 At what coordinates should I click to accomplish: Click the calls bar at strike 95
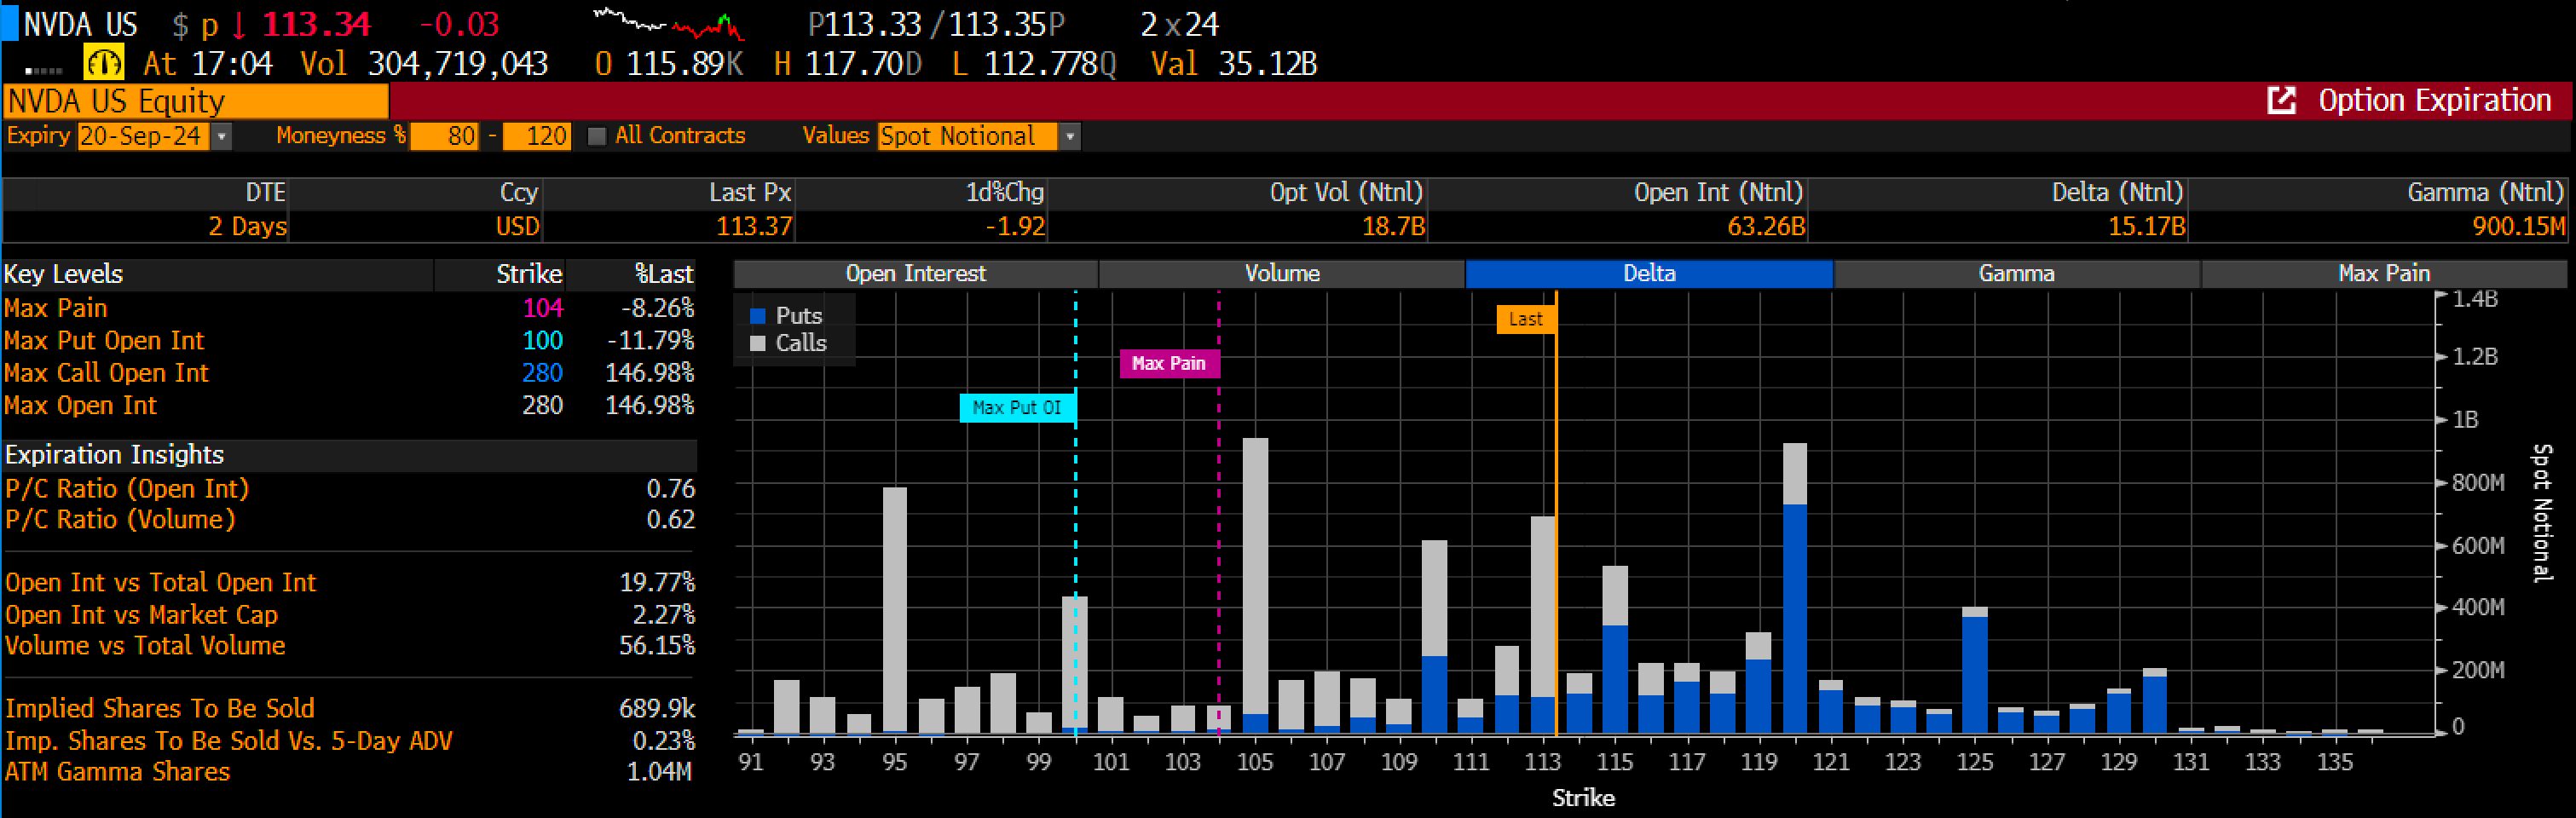click(x=895, y=609)
